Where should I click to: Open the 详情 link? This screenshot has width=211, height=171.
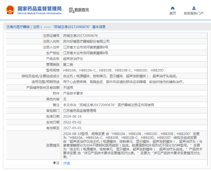pos(66,163)
